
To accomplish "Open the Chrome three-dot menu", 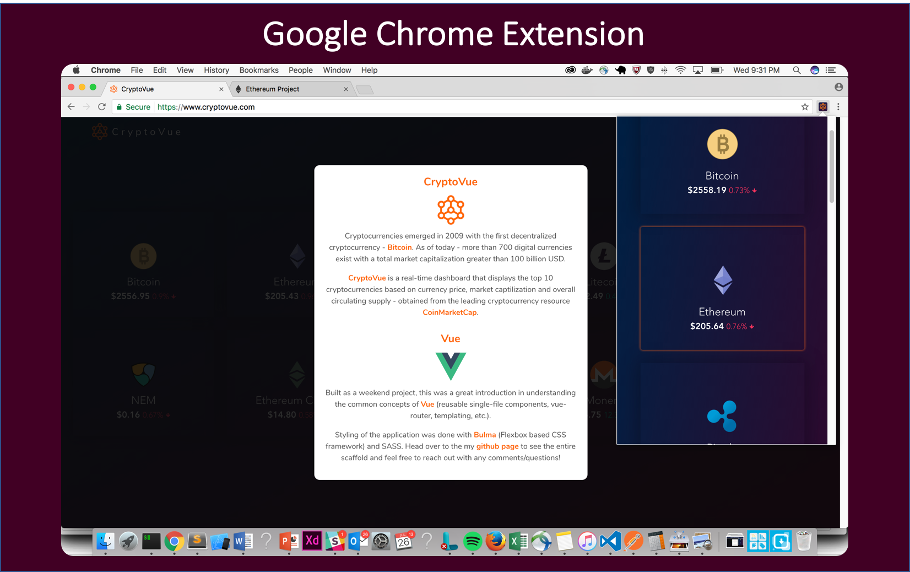I will click(838, 107).
